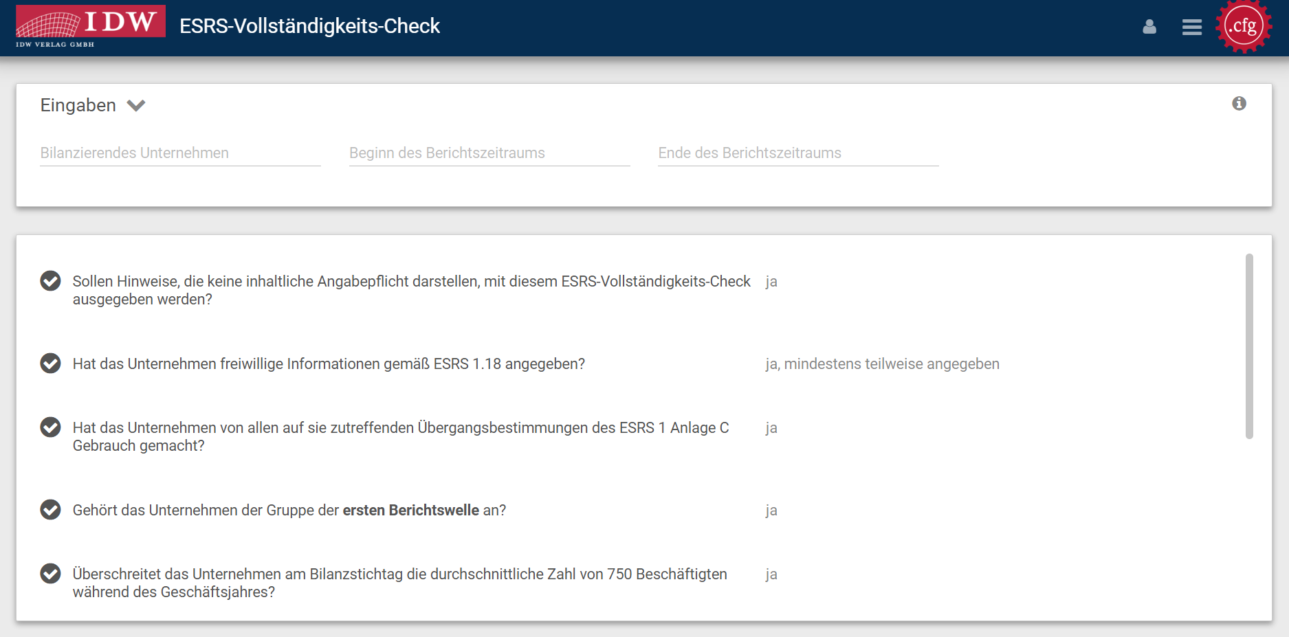
Task: Toggle checkmark for Übergangsbestimmungen question
Action: tap(50, 427)
